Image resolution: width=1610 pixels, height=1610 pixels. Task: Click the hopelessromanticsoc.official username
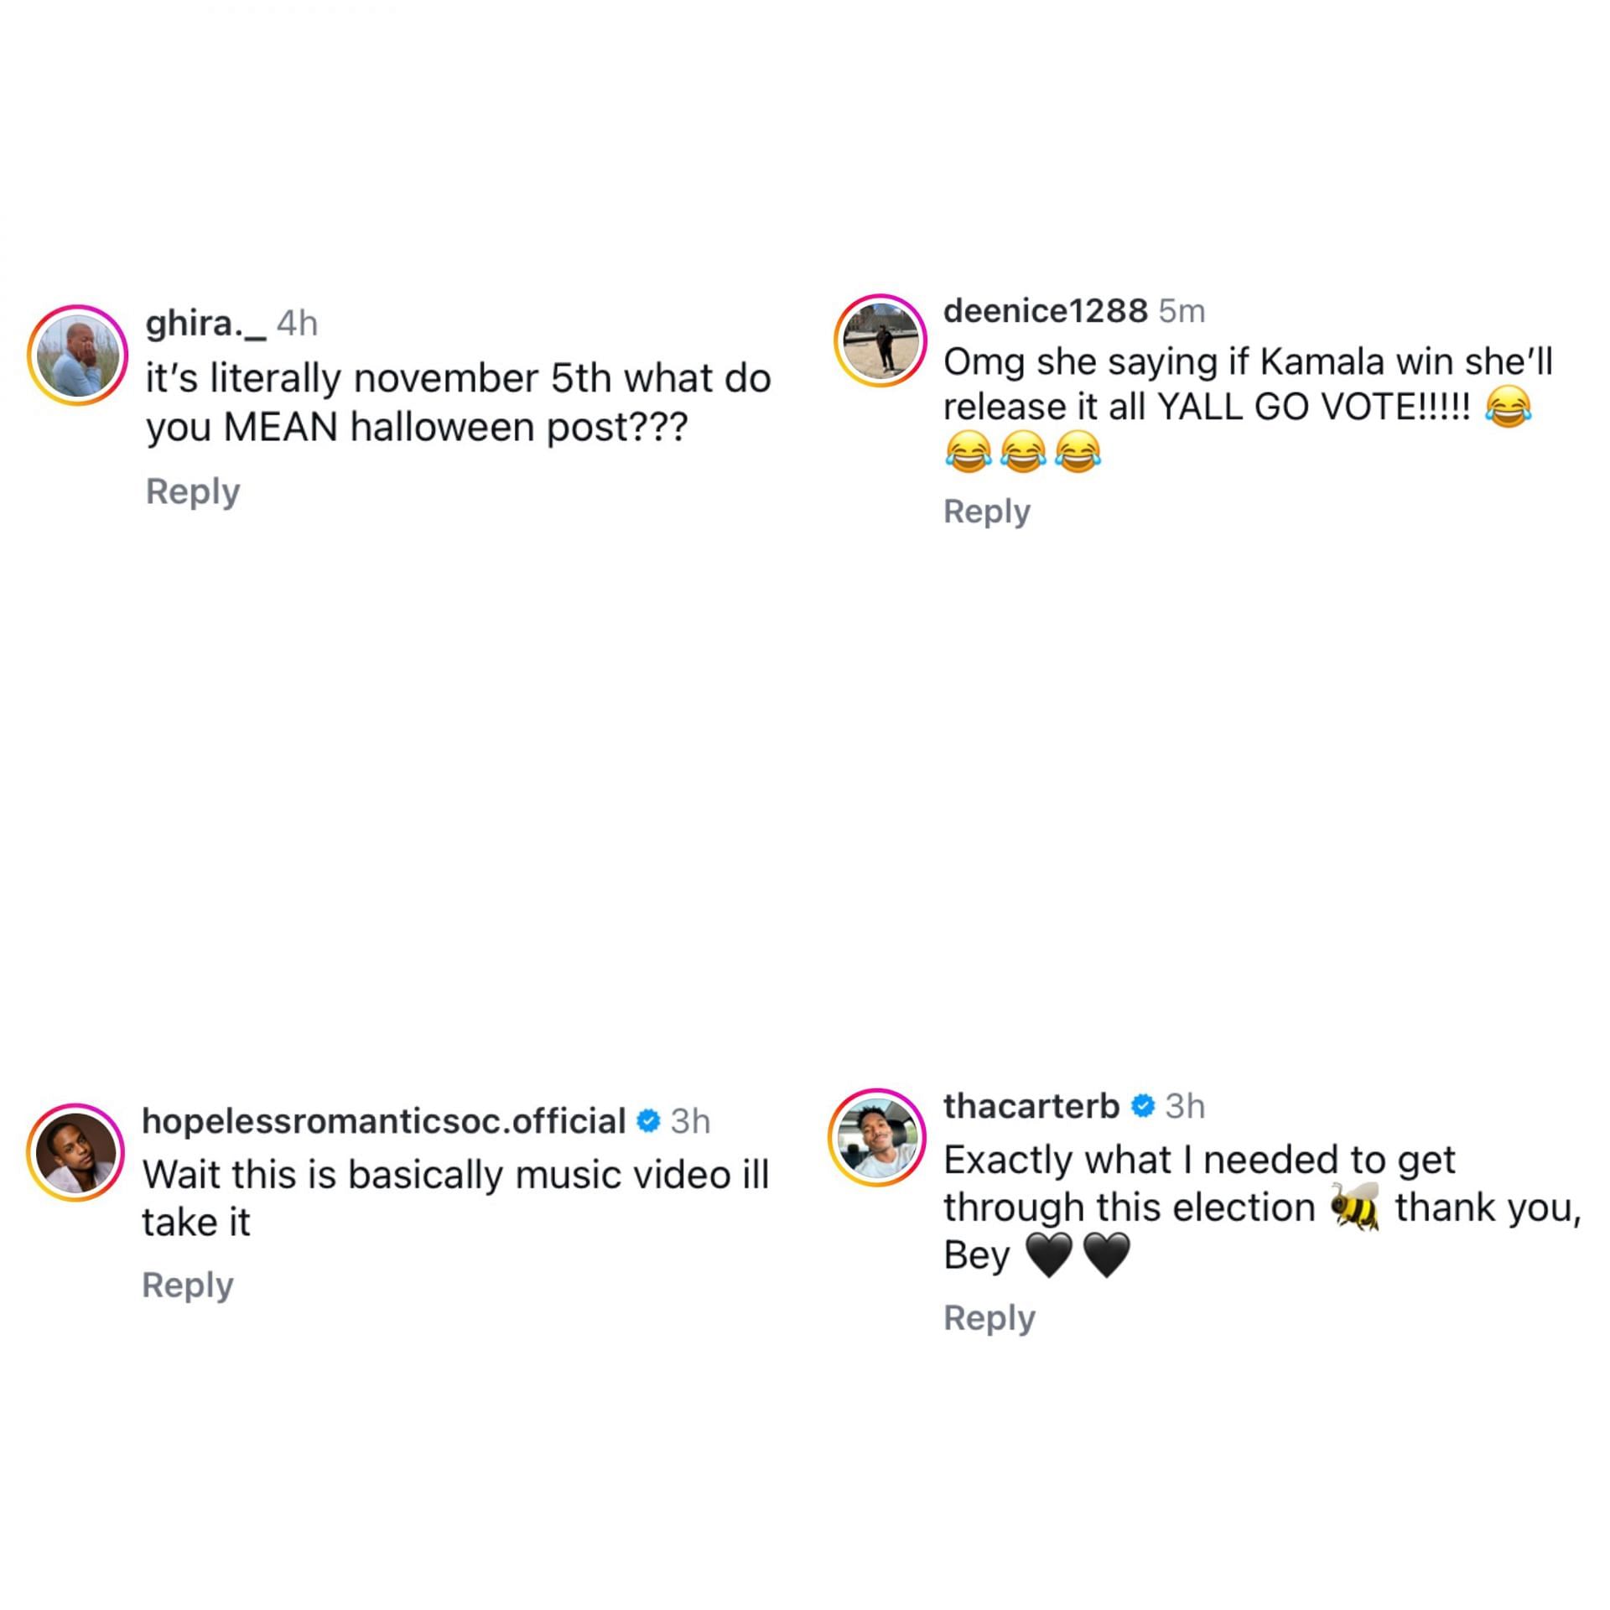tap(384, 1121)
